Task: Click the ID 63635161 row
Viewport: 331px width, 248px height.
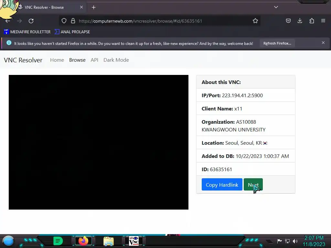Action: (x=246, y=169)
